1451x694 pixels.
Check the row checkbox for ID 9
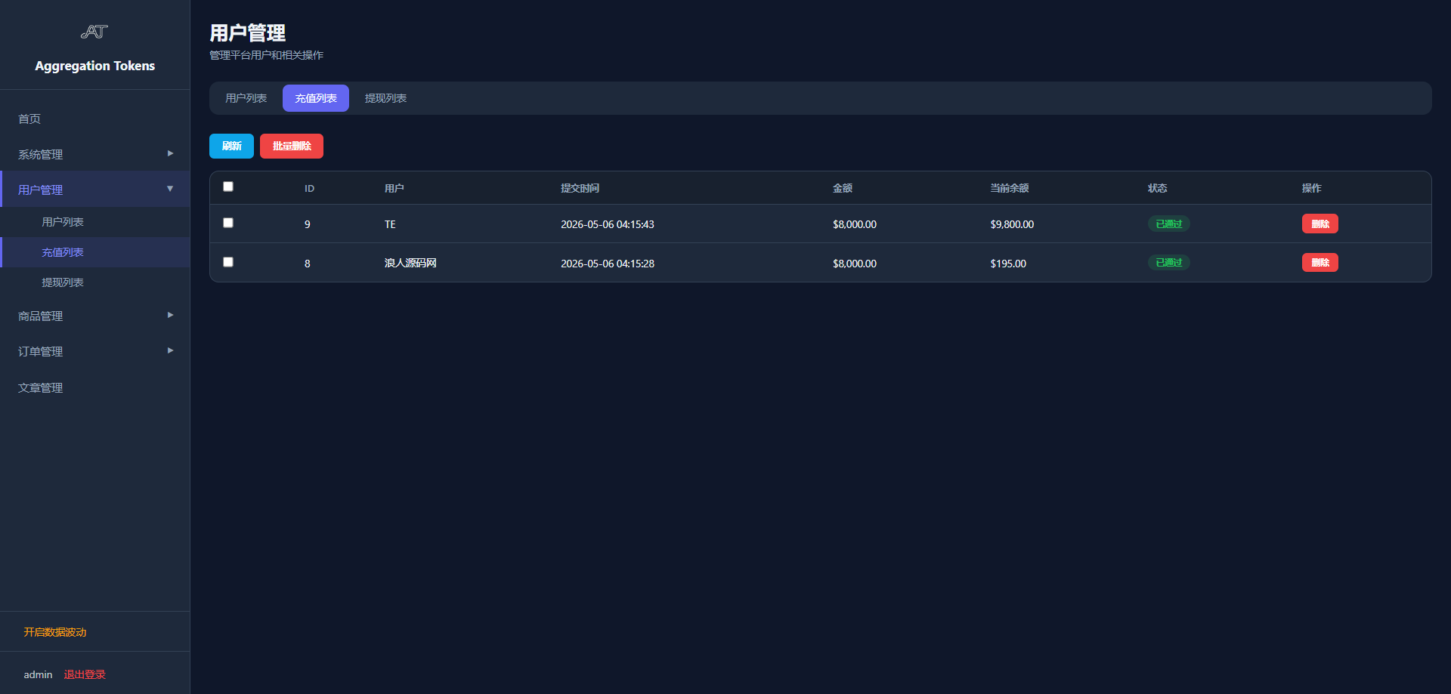click(228, 223)
